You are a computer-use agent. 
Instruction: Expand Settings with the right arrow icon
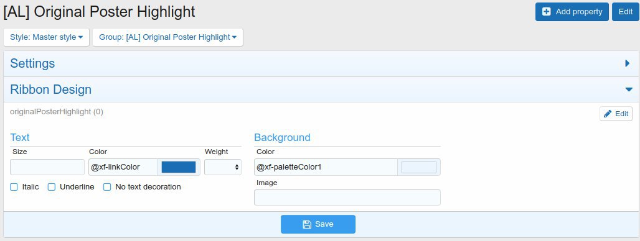(628, 63)
